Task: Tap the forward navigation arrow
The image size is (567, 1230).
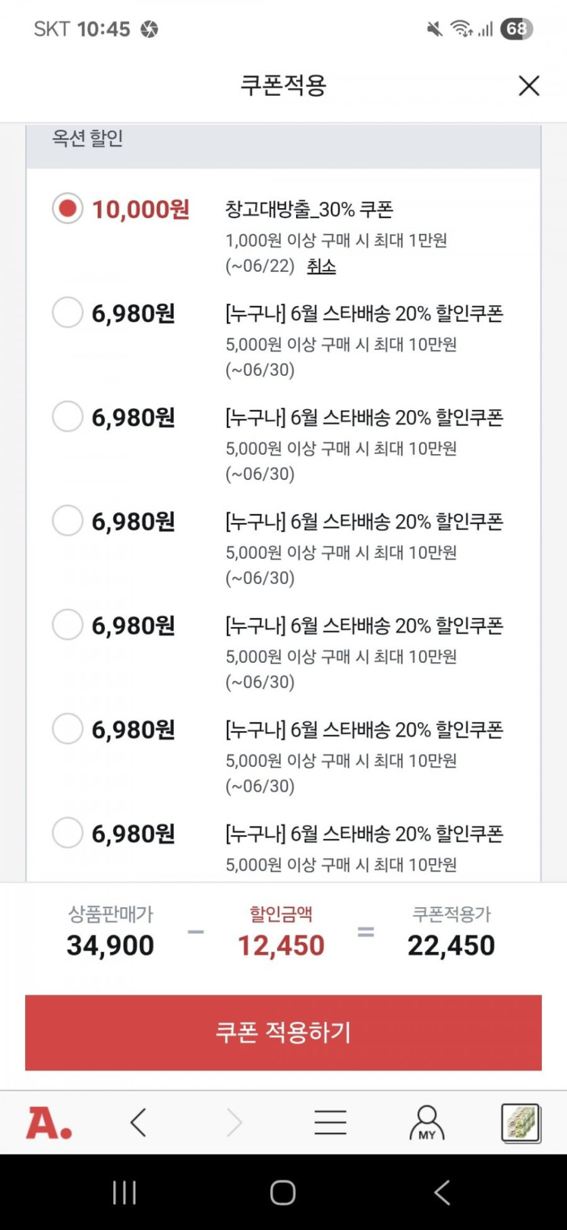Action: (x=234, y=1123)
